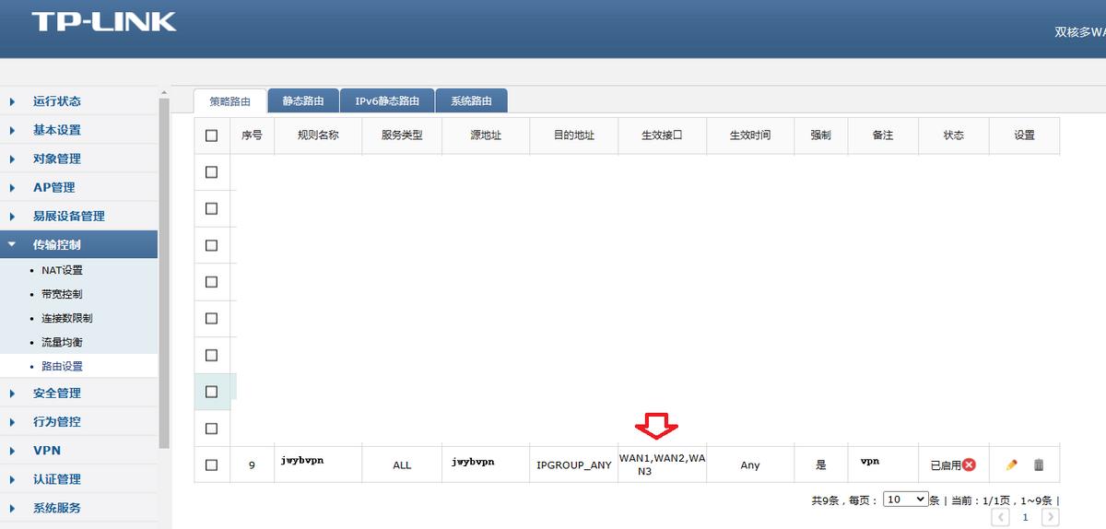The image size is (1106, 529).
Task: Click the 规则名称 column header
Action: coord(318,135)
